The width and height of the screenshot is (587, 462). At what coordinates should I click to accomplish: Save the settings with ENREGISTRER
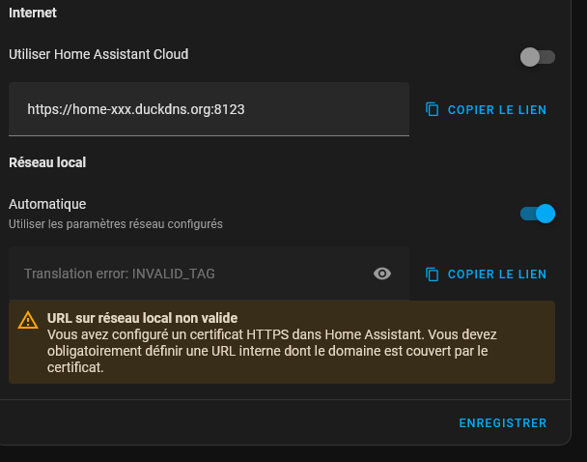pos(502,422)
